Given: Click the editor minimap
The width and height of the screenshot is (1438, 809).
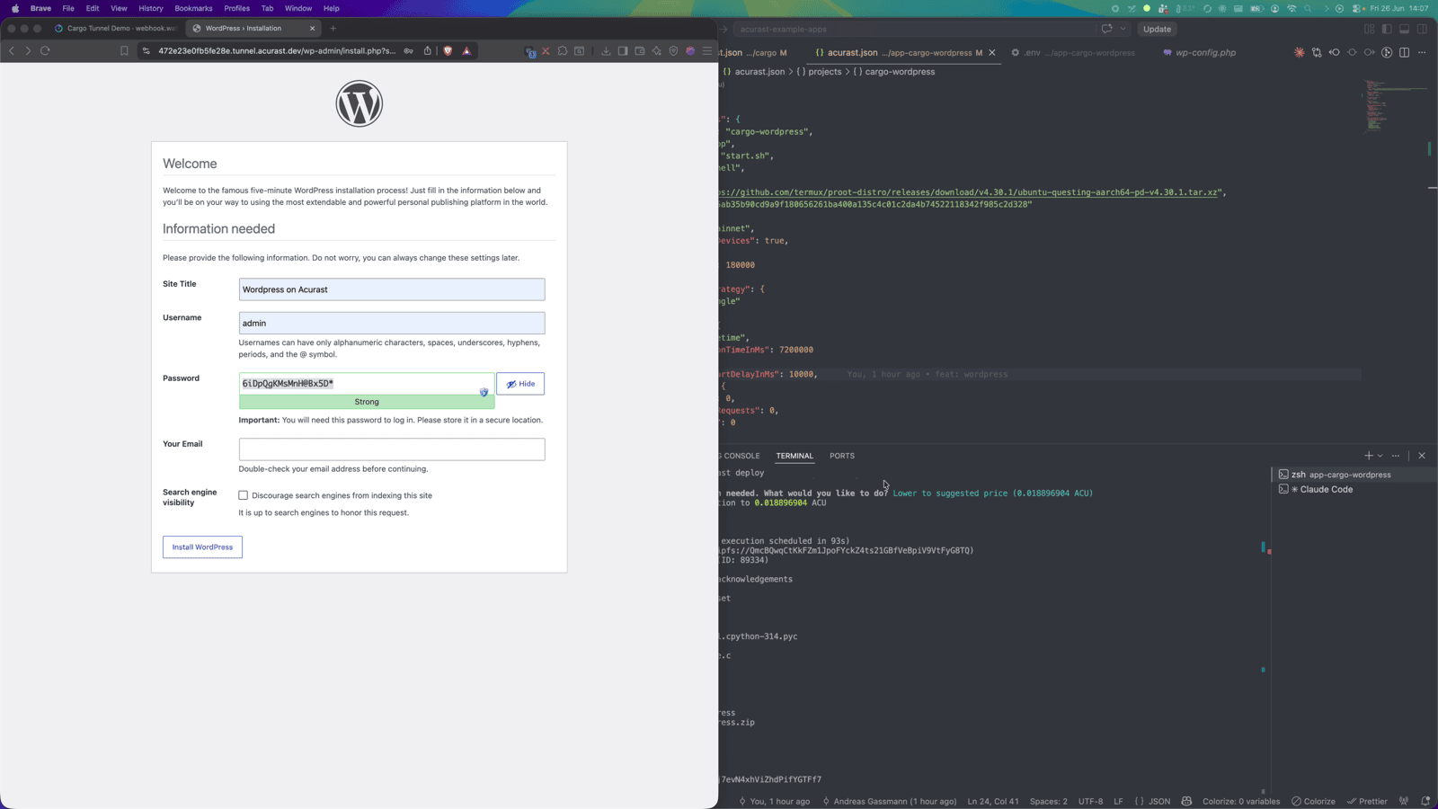Looking at the screenshot, I should click(x=1395, y=108).
